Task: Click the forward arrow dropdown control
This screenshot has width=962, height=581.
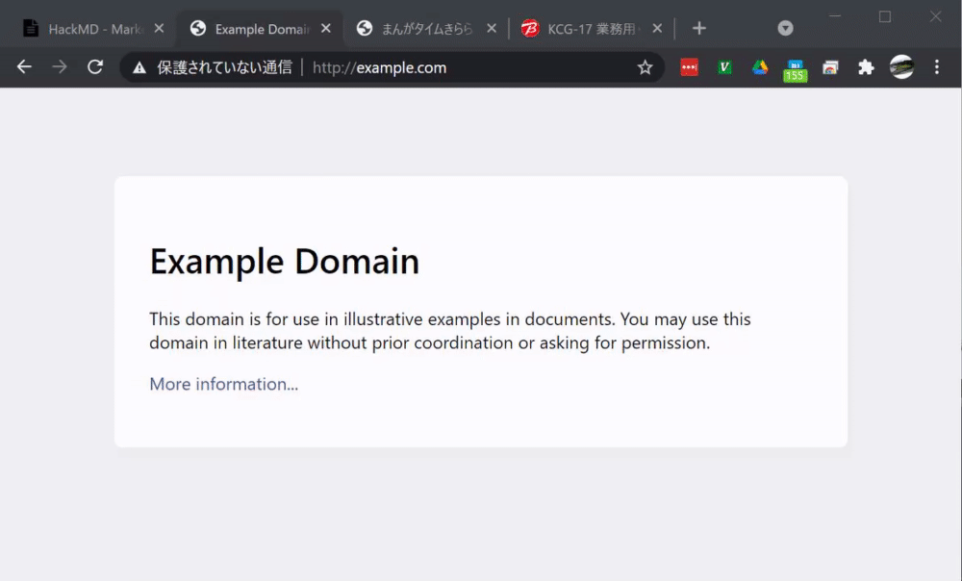Action: 59,67
